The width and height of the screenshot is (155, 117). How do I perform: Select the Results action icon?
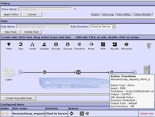coord(115,44)
